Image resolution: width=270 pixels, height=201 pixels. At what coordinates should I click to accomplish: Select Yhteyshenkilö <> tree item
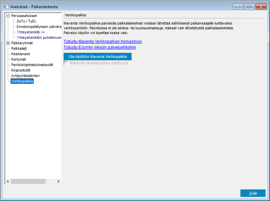pyautogui.click(x=31, y=32)
